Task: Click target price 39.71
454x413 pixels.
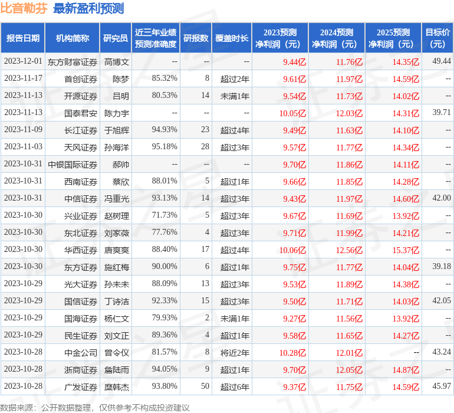Action: (442, 112)
